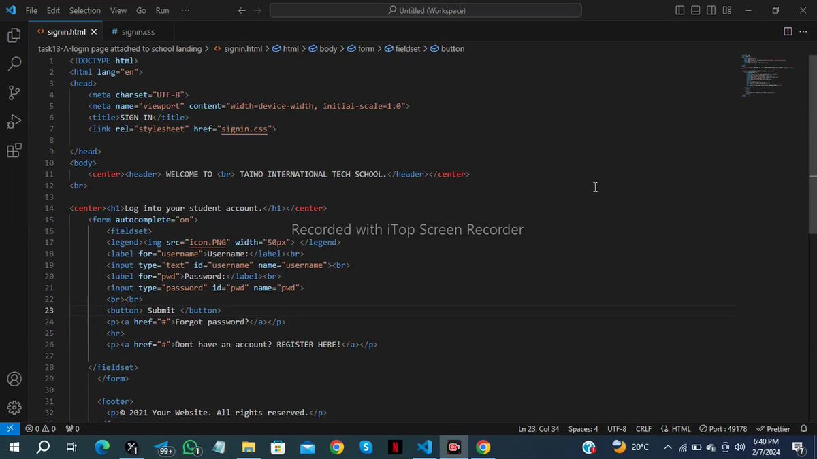Image resolution: width=817 pixels, height=459 pixels.
Task: Click errors and warnings count in status bar
Action: tap(41, 429)
